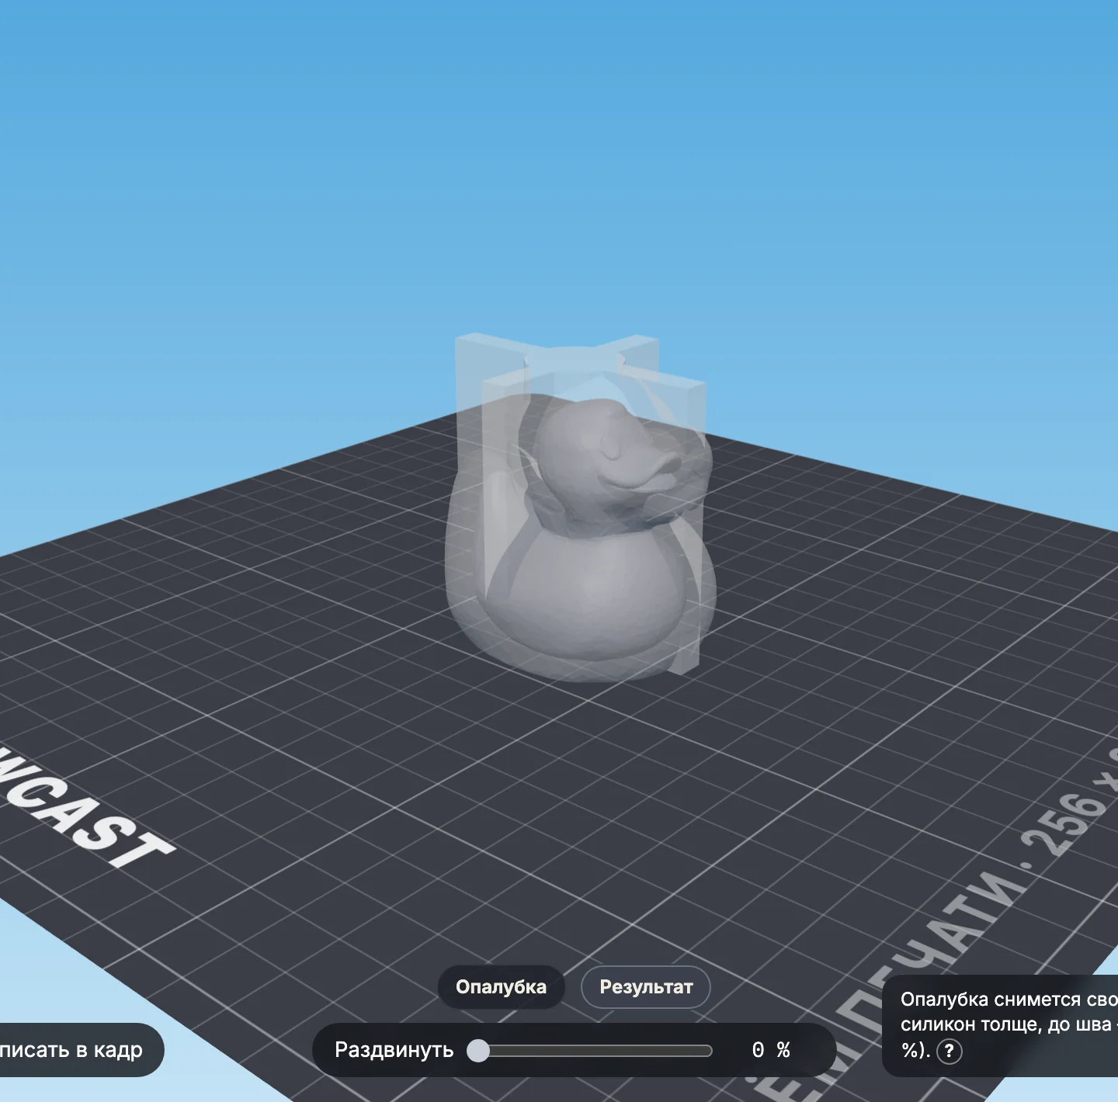Image resolution: width=1118 pixels, height=1102 pixels.
Task: Click the cross-shaped formwork top flange
Action: point(578,359)
